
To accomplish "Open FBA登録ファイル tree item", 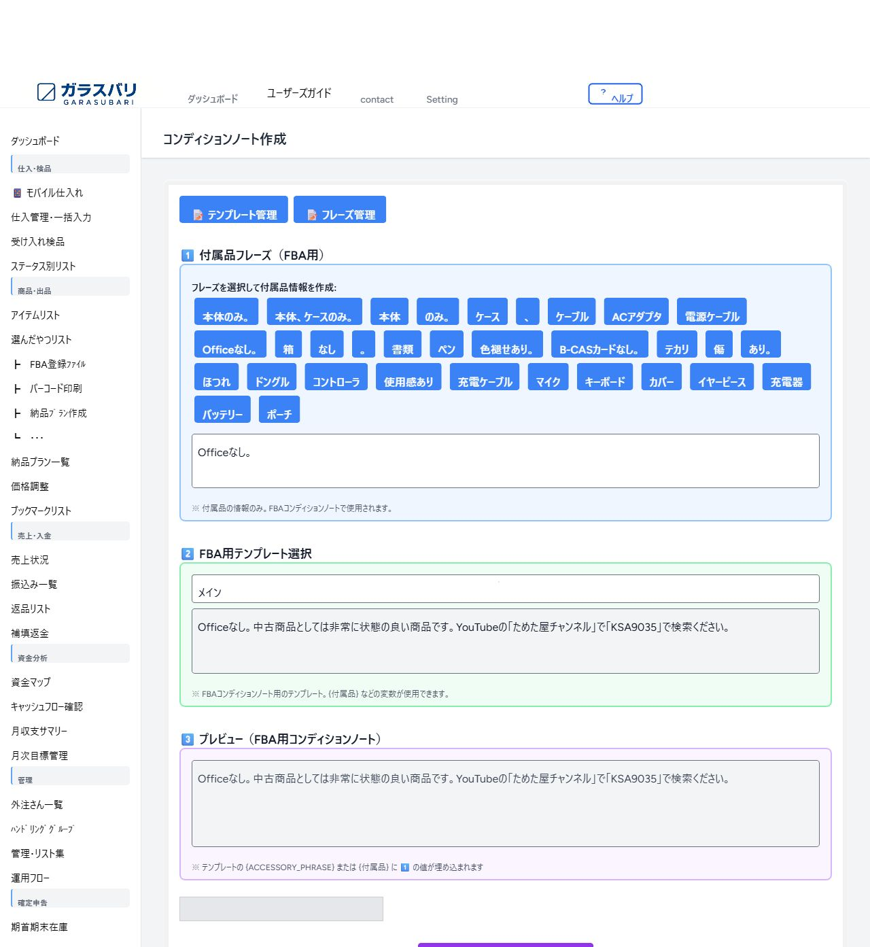I will click(x=57, y=364).
